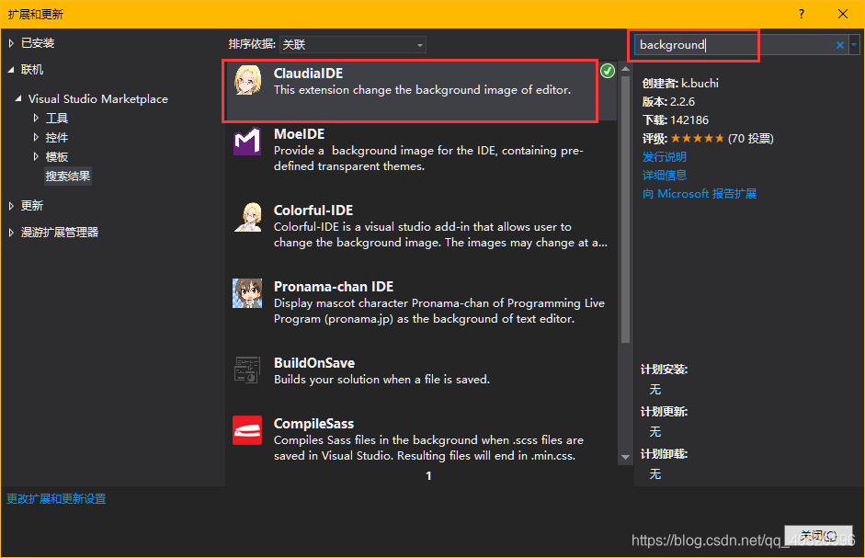The height and width of the screenshot is (558, 865).
Task: Click the Colorful-IDE character icon
Action: [x=247, y=217]
